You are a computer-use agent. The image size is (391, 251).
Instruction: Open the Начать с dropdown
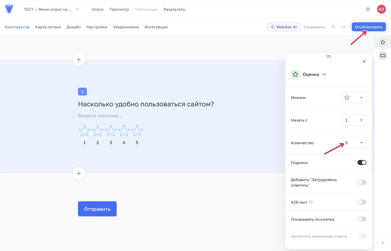[x=354, y=120]
